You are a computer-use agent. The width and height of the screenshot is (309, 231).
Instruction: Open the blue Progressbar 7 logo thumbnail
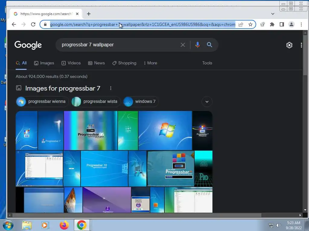(x=51, y=131)
